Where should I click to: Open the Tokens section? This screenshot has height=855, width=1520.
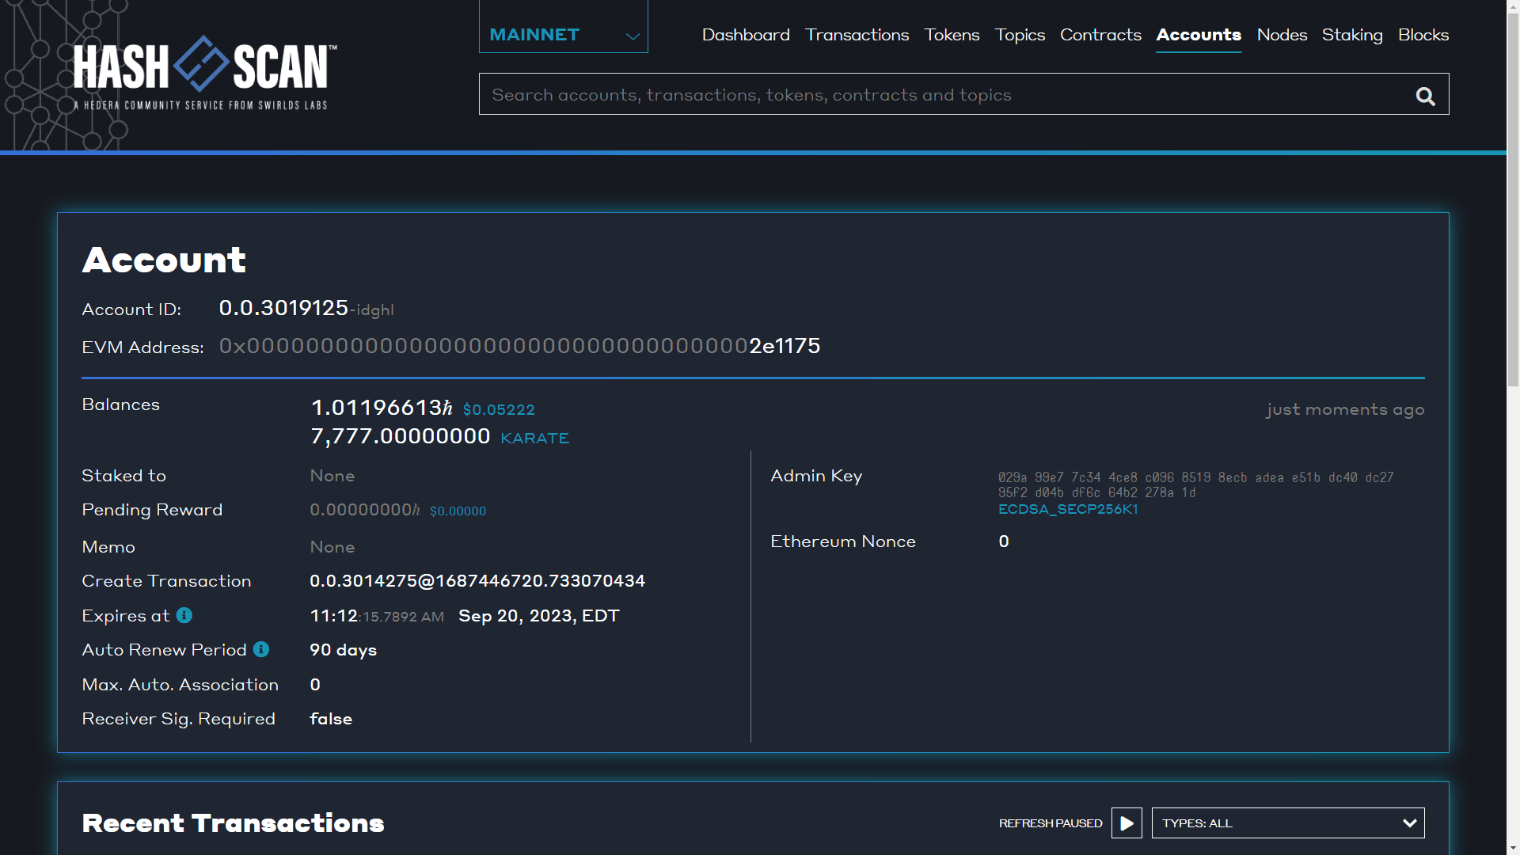click(952, 35)
